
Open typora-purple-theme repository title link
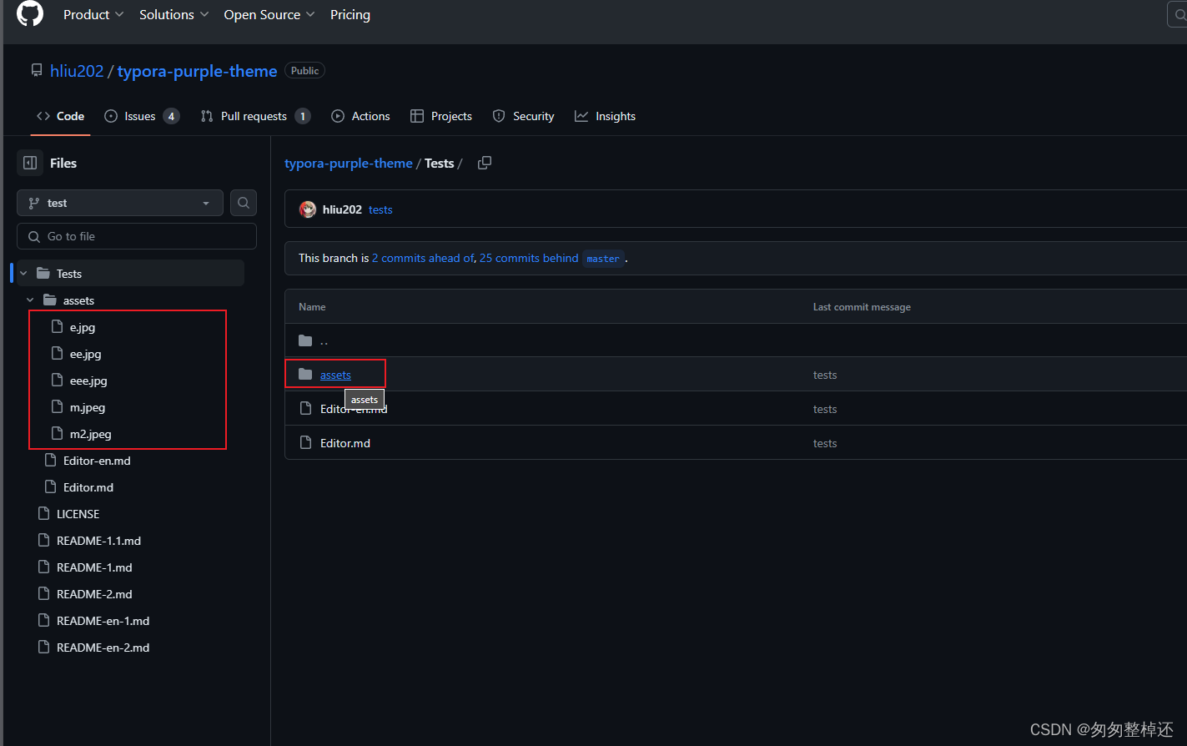click(197, 71)
